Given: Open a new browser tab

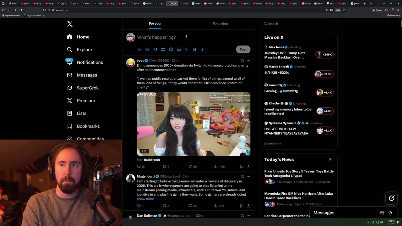Looking at the screenshot, I should point(364,3).
